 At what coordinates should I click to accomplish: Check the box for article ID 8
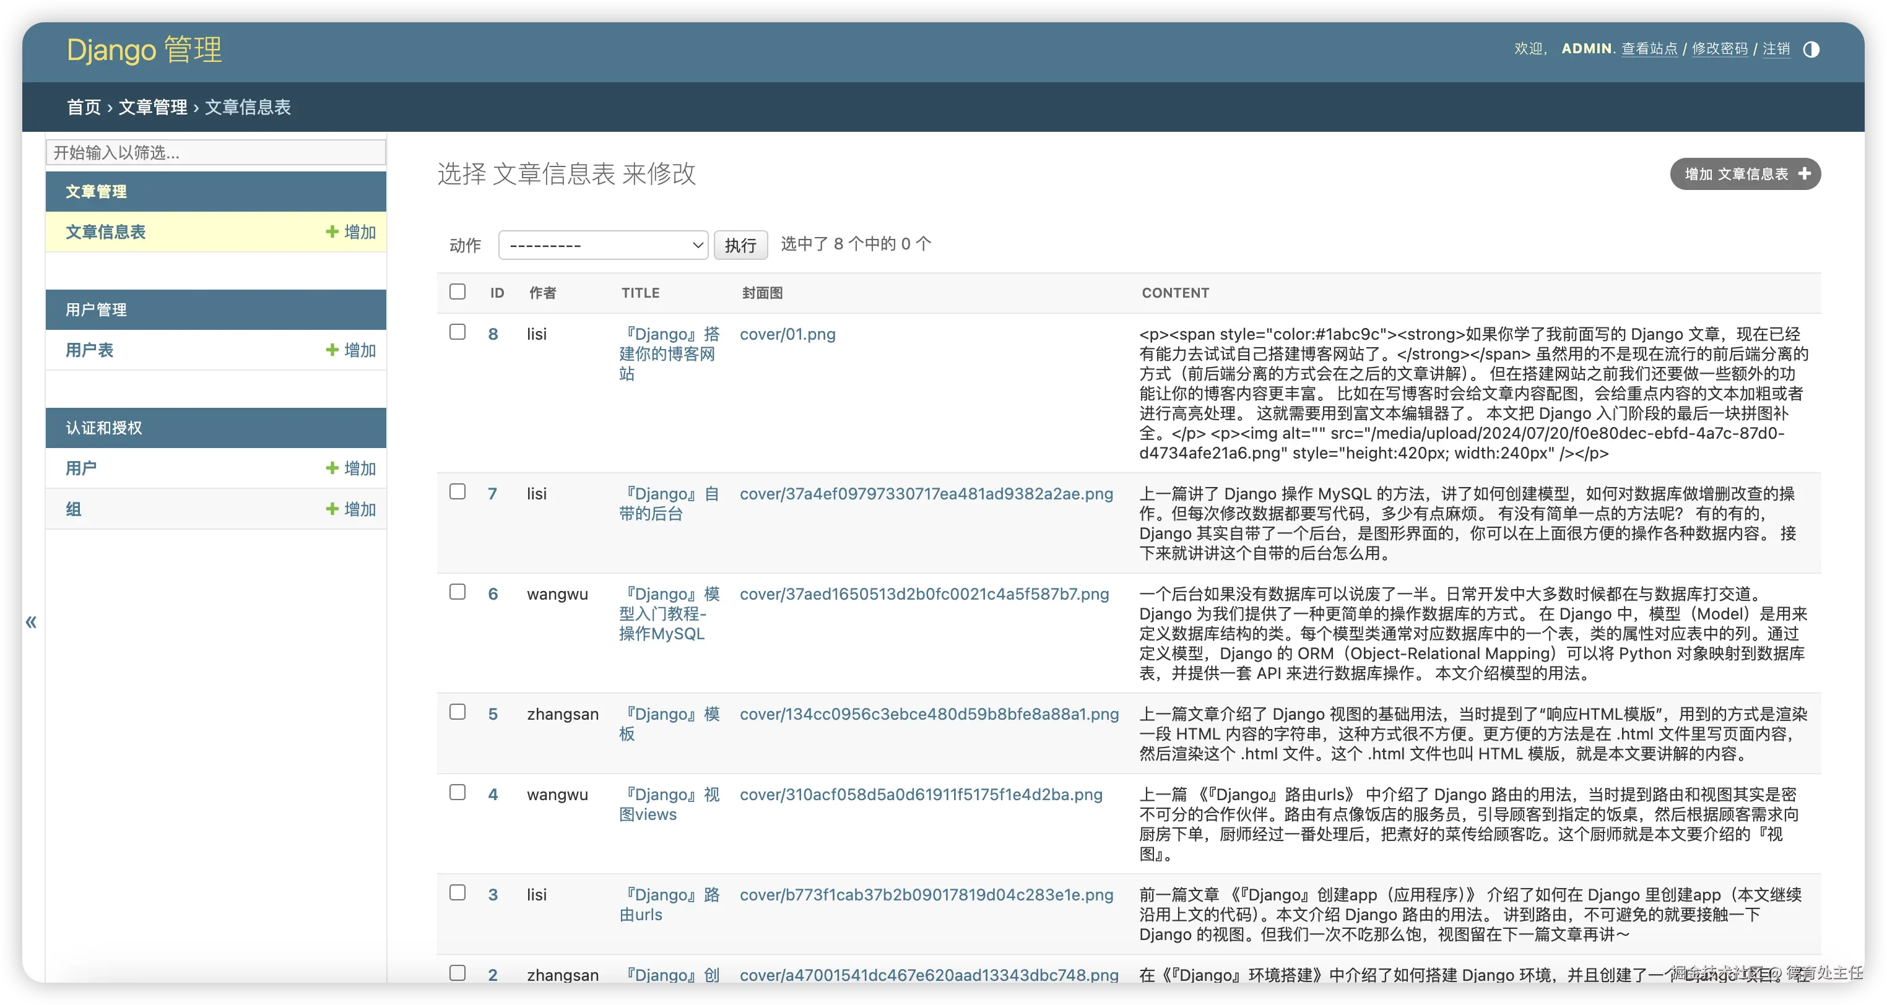pyautogui.click(x=457, y=332)
